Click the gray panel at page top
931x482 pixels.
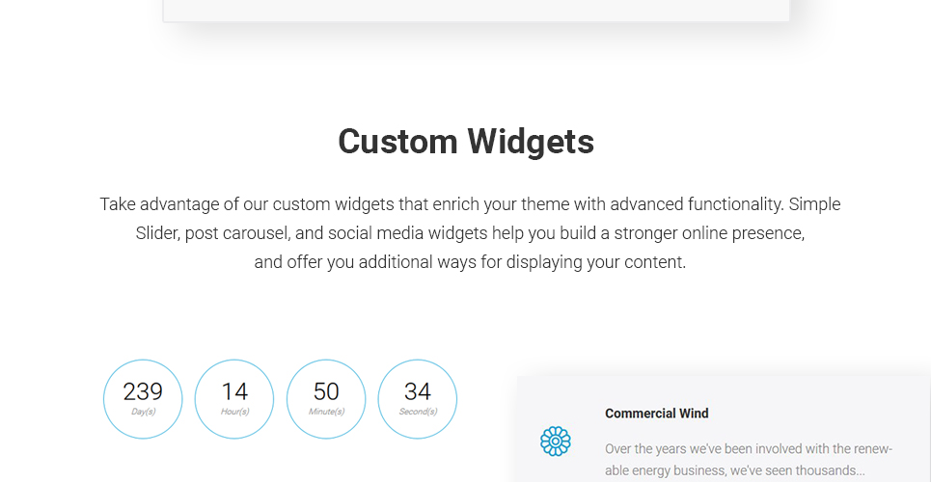pos(477,10)
